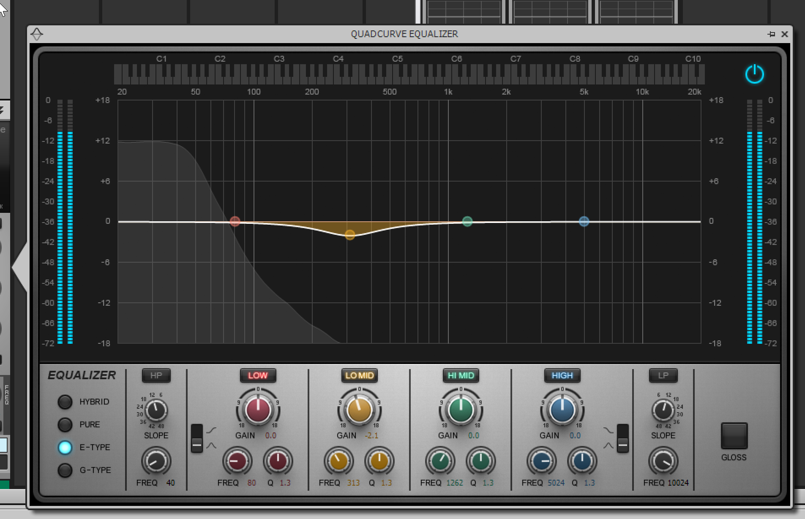Image resolution: width=805 pixels, height=519 pixels.
Task: Click the LOW band shelf/peak shape switch
Action: [197, 438]
